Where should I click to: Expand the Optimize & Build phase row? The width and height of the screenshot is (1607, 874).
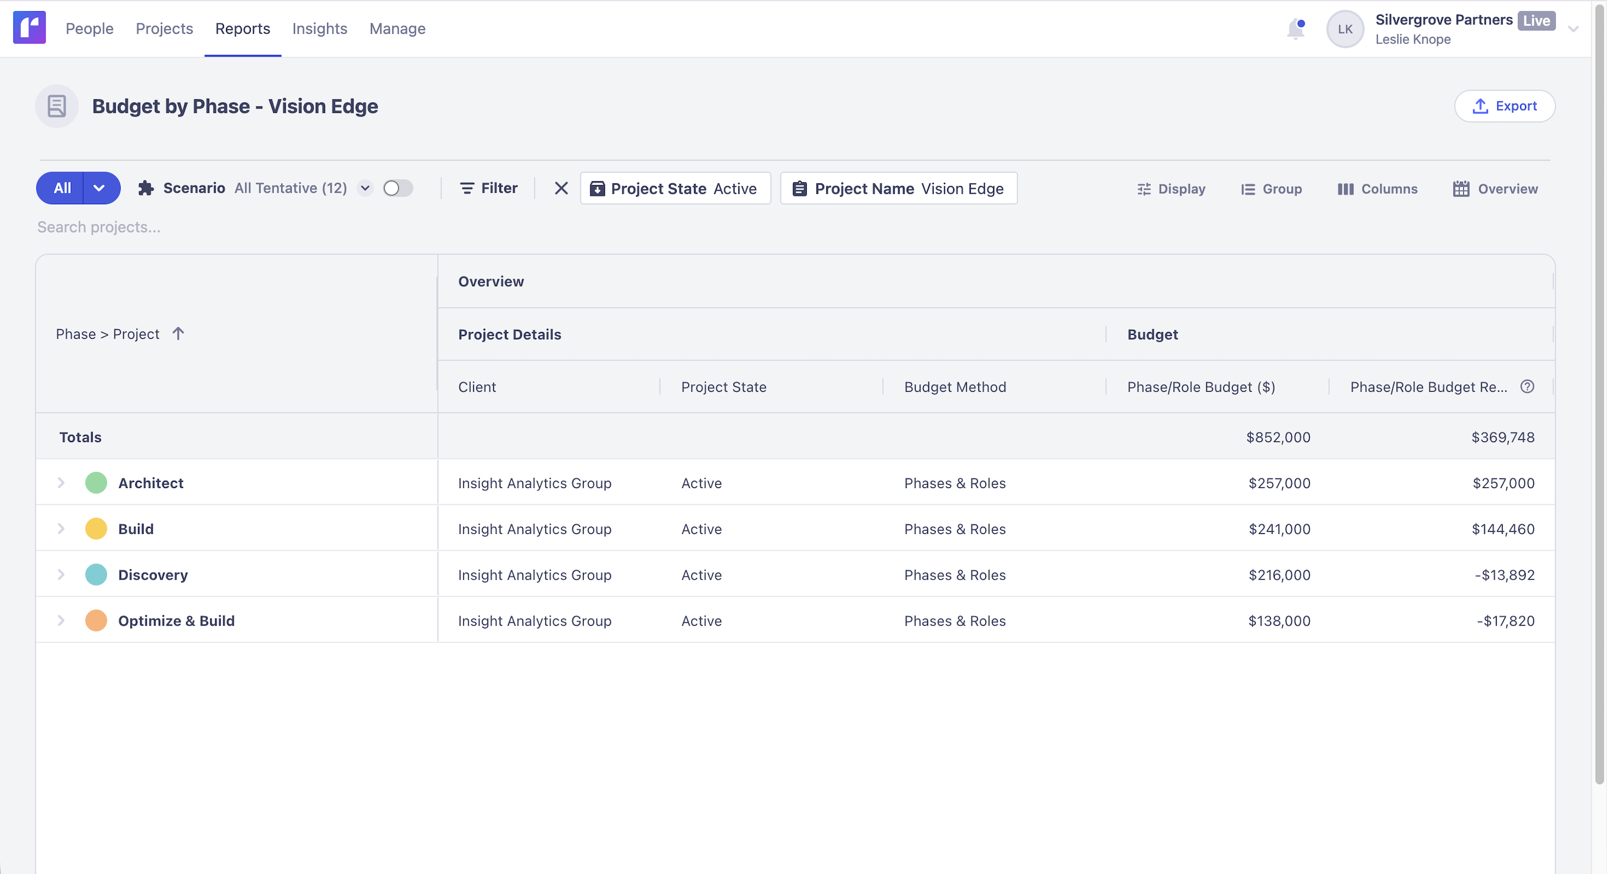61,621
